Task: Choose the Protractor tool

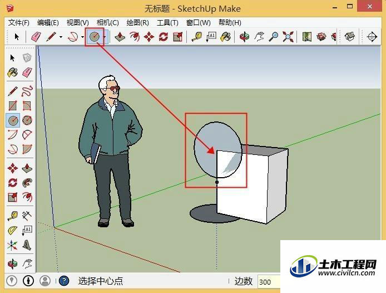Action: point(13,231)
